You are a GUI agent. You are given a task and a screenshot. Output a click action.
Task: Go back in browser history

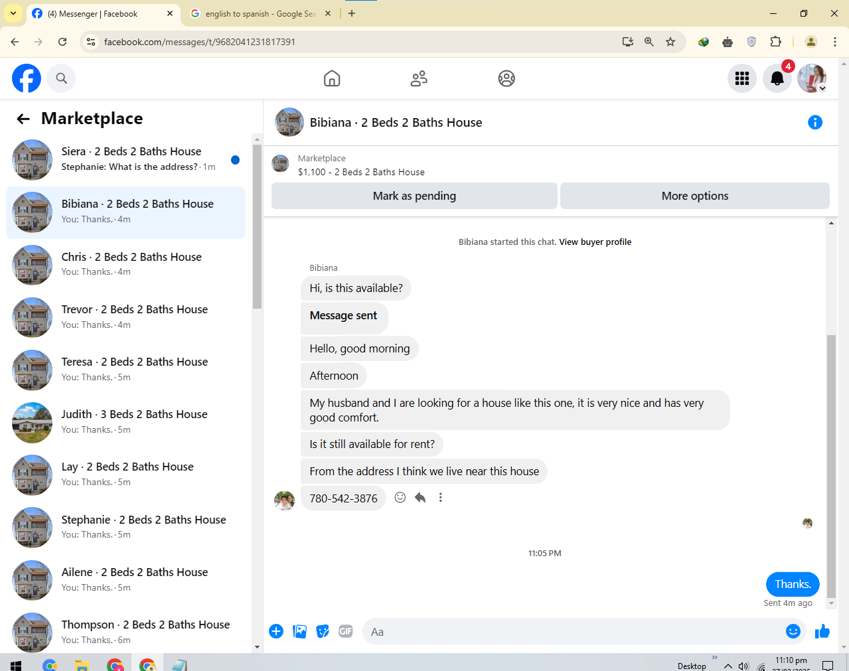15,42
